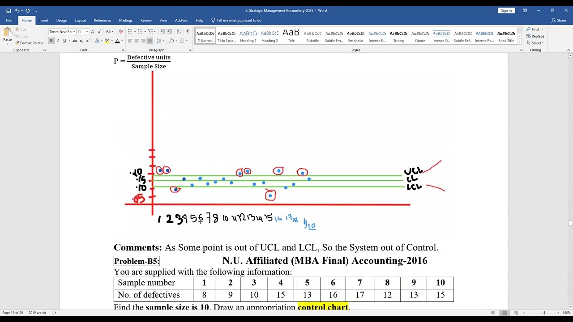Select Format Painter tool
Image resolution: width=573 pixels, height=322 pixels.
coord(29,43)
